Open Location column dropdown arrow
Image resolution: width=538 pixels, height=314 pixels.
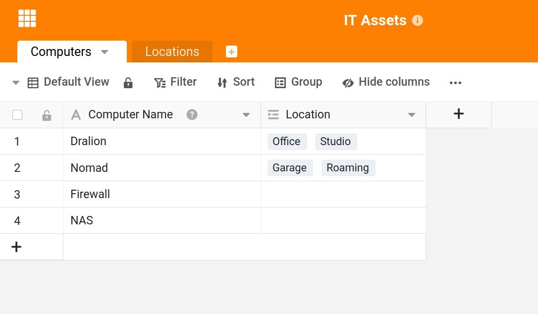tap(411, 115)
